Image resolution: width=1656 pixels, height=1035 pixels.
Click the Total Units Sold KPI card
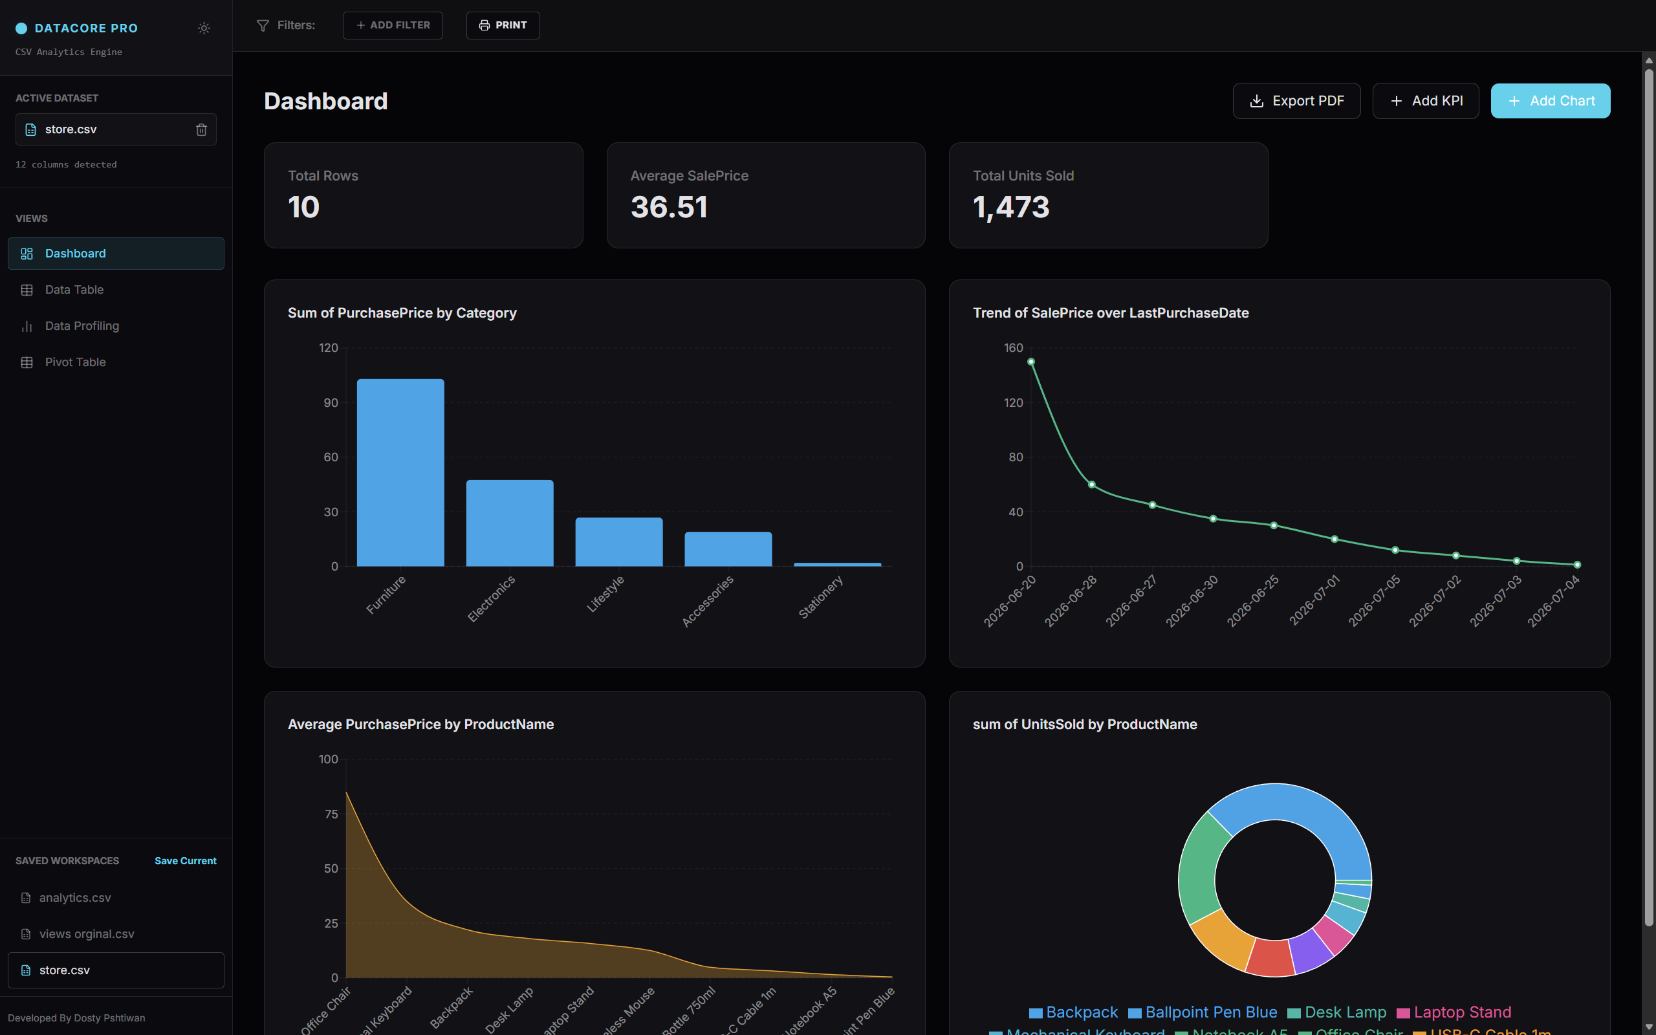tap(1109, 195)
